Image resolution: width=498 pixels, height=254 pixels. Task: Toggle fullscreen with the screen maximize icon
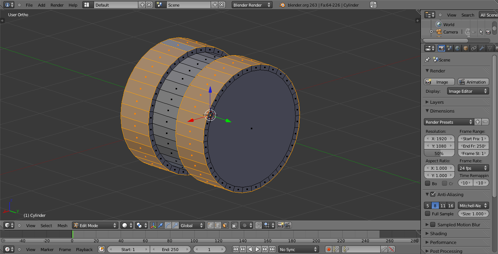[373, 5]
